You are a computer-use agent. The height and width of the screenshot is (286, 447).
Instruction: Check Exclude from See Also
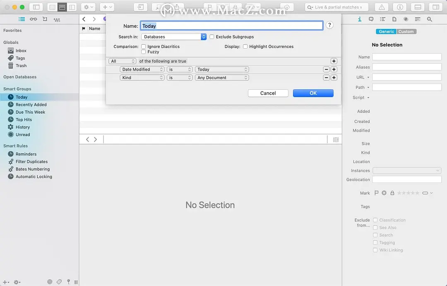(x=375, y=227)
